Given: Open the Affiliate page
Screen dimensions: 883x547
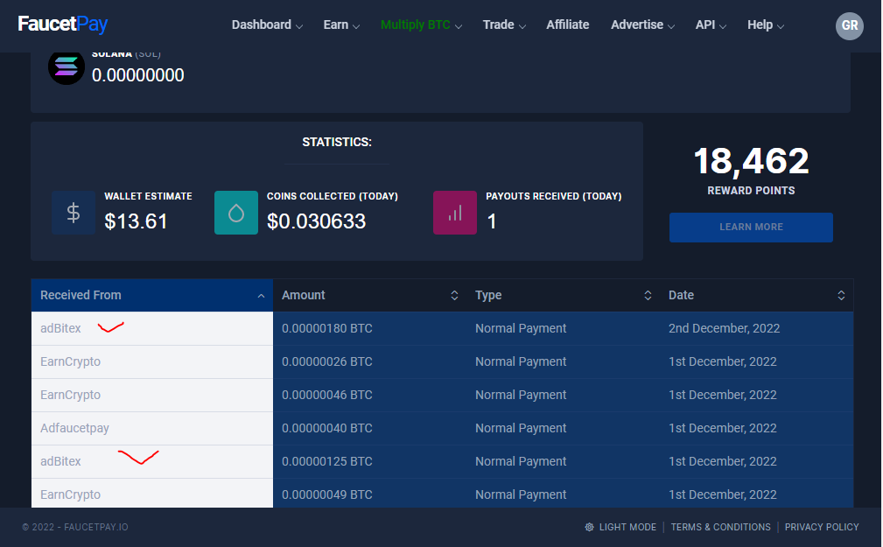Looking at the screenshot, I should click(x=567, y=25).
